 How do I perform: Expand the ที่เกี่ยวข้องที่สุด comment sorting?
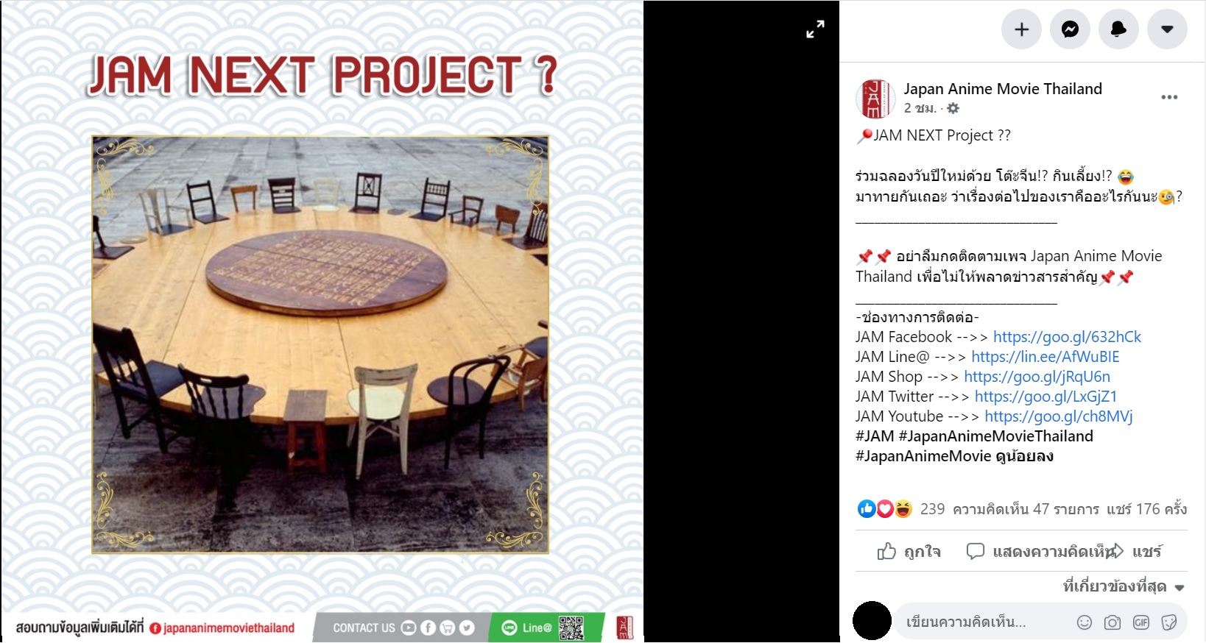point(1124,586)
